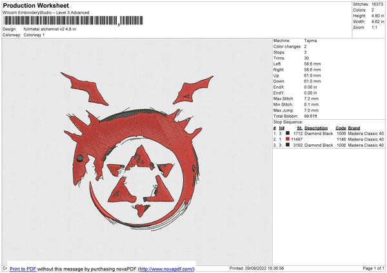This screenshot has width=387, height=273.
Task: Click the Production Worksheet title
Action: 35,5
